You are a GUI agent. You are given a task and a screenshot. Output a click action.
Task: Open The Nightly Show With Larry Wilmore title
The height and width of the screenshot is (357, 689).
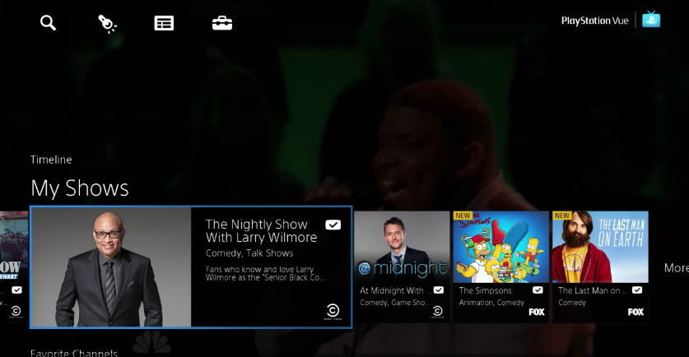(x=261, y=231)
